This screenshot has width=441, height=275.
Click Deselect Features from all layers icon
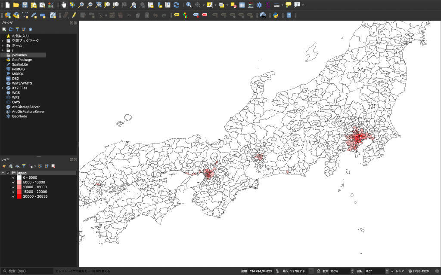233,5
